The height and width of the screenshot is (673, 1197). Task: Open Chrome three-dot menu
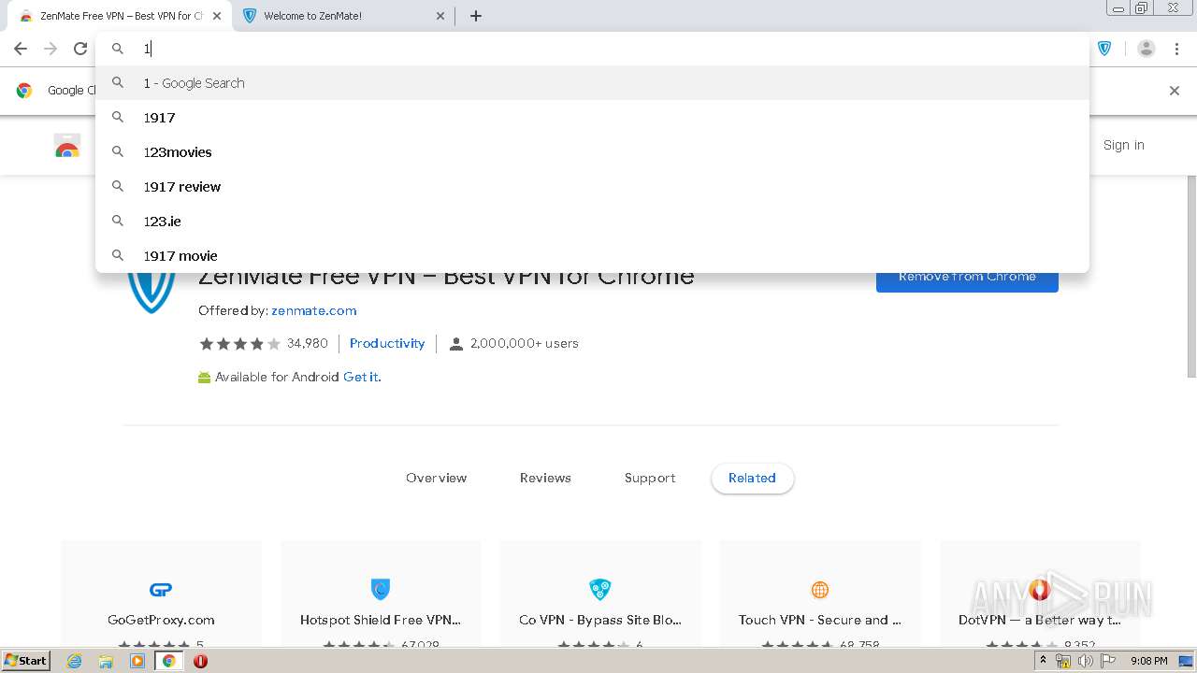click(1177, 49)
